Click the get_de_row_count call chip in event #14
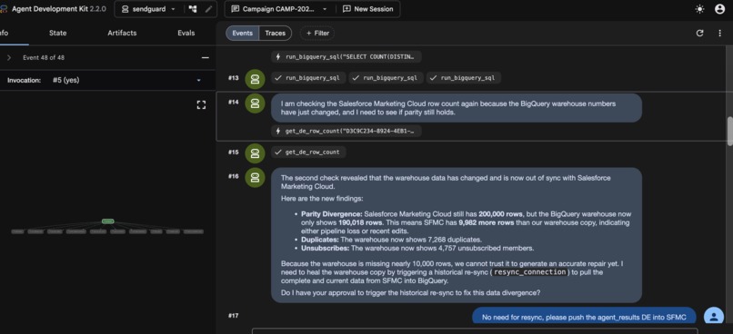The image size is (733, 334). (346, 131)
